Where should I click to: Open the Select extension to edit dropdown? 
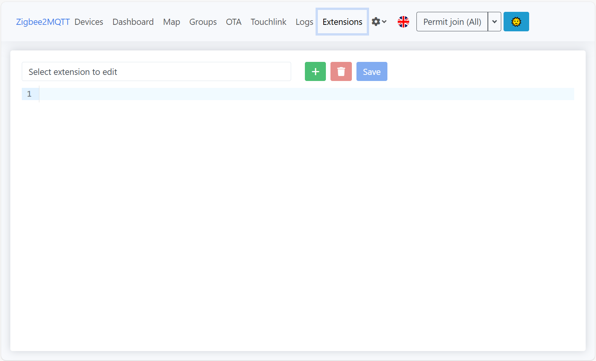click(x=156, y=72)
